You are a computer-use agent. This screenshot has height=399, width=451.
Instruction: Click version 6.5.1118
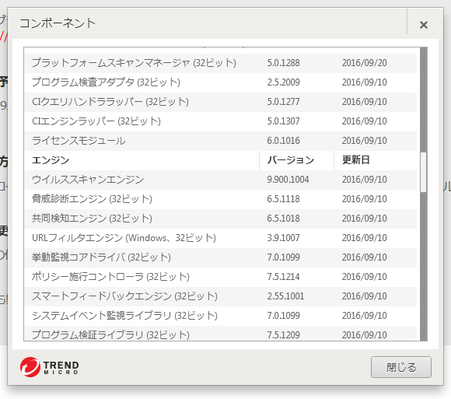click(x=283, y=199)
